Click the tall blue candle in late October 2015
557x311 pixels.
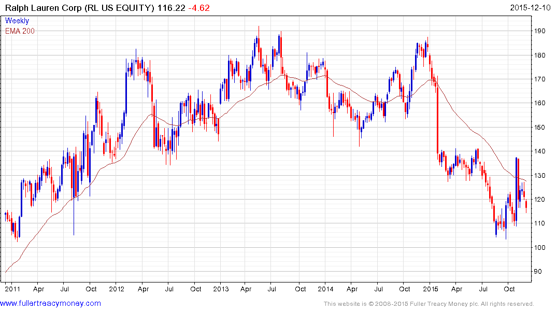516,191
